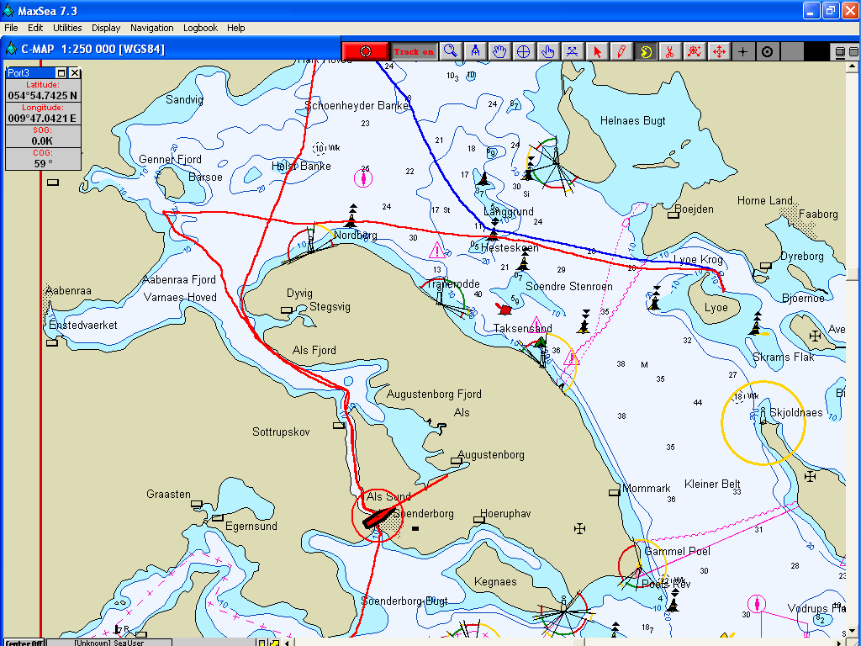Image resolution: width=861 pixels, height=646 pixels.
Task: Open the Help menu
Action: tap(235, 28)
